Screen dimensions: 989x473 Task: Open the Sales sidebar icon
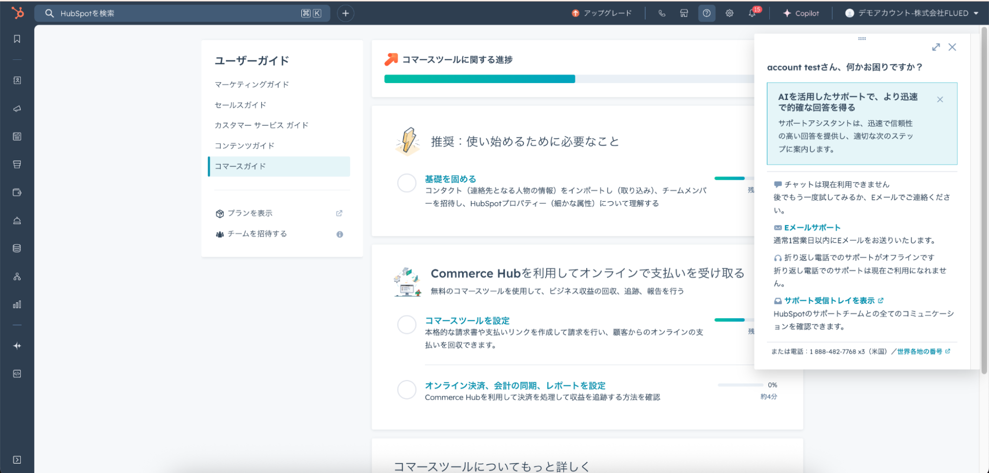(x=17, y=164)
